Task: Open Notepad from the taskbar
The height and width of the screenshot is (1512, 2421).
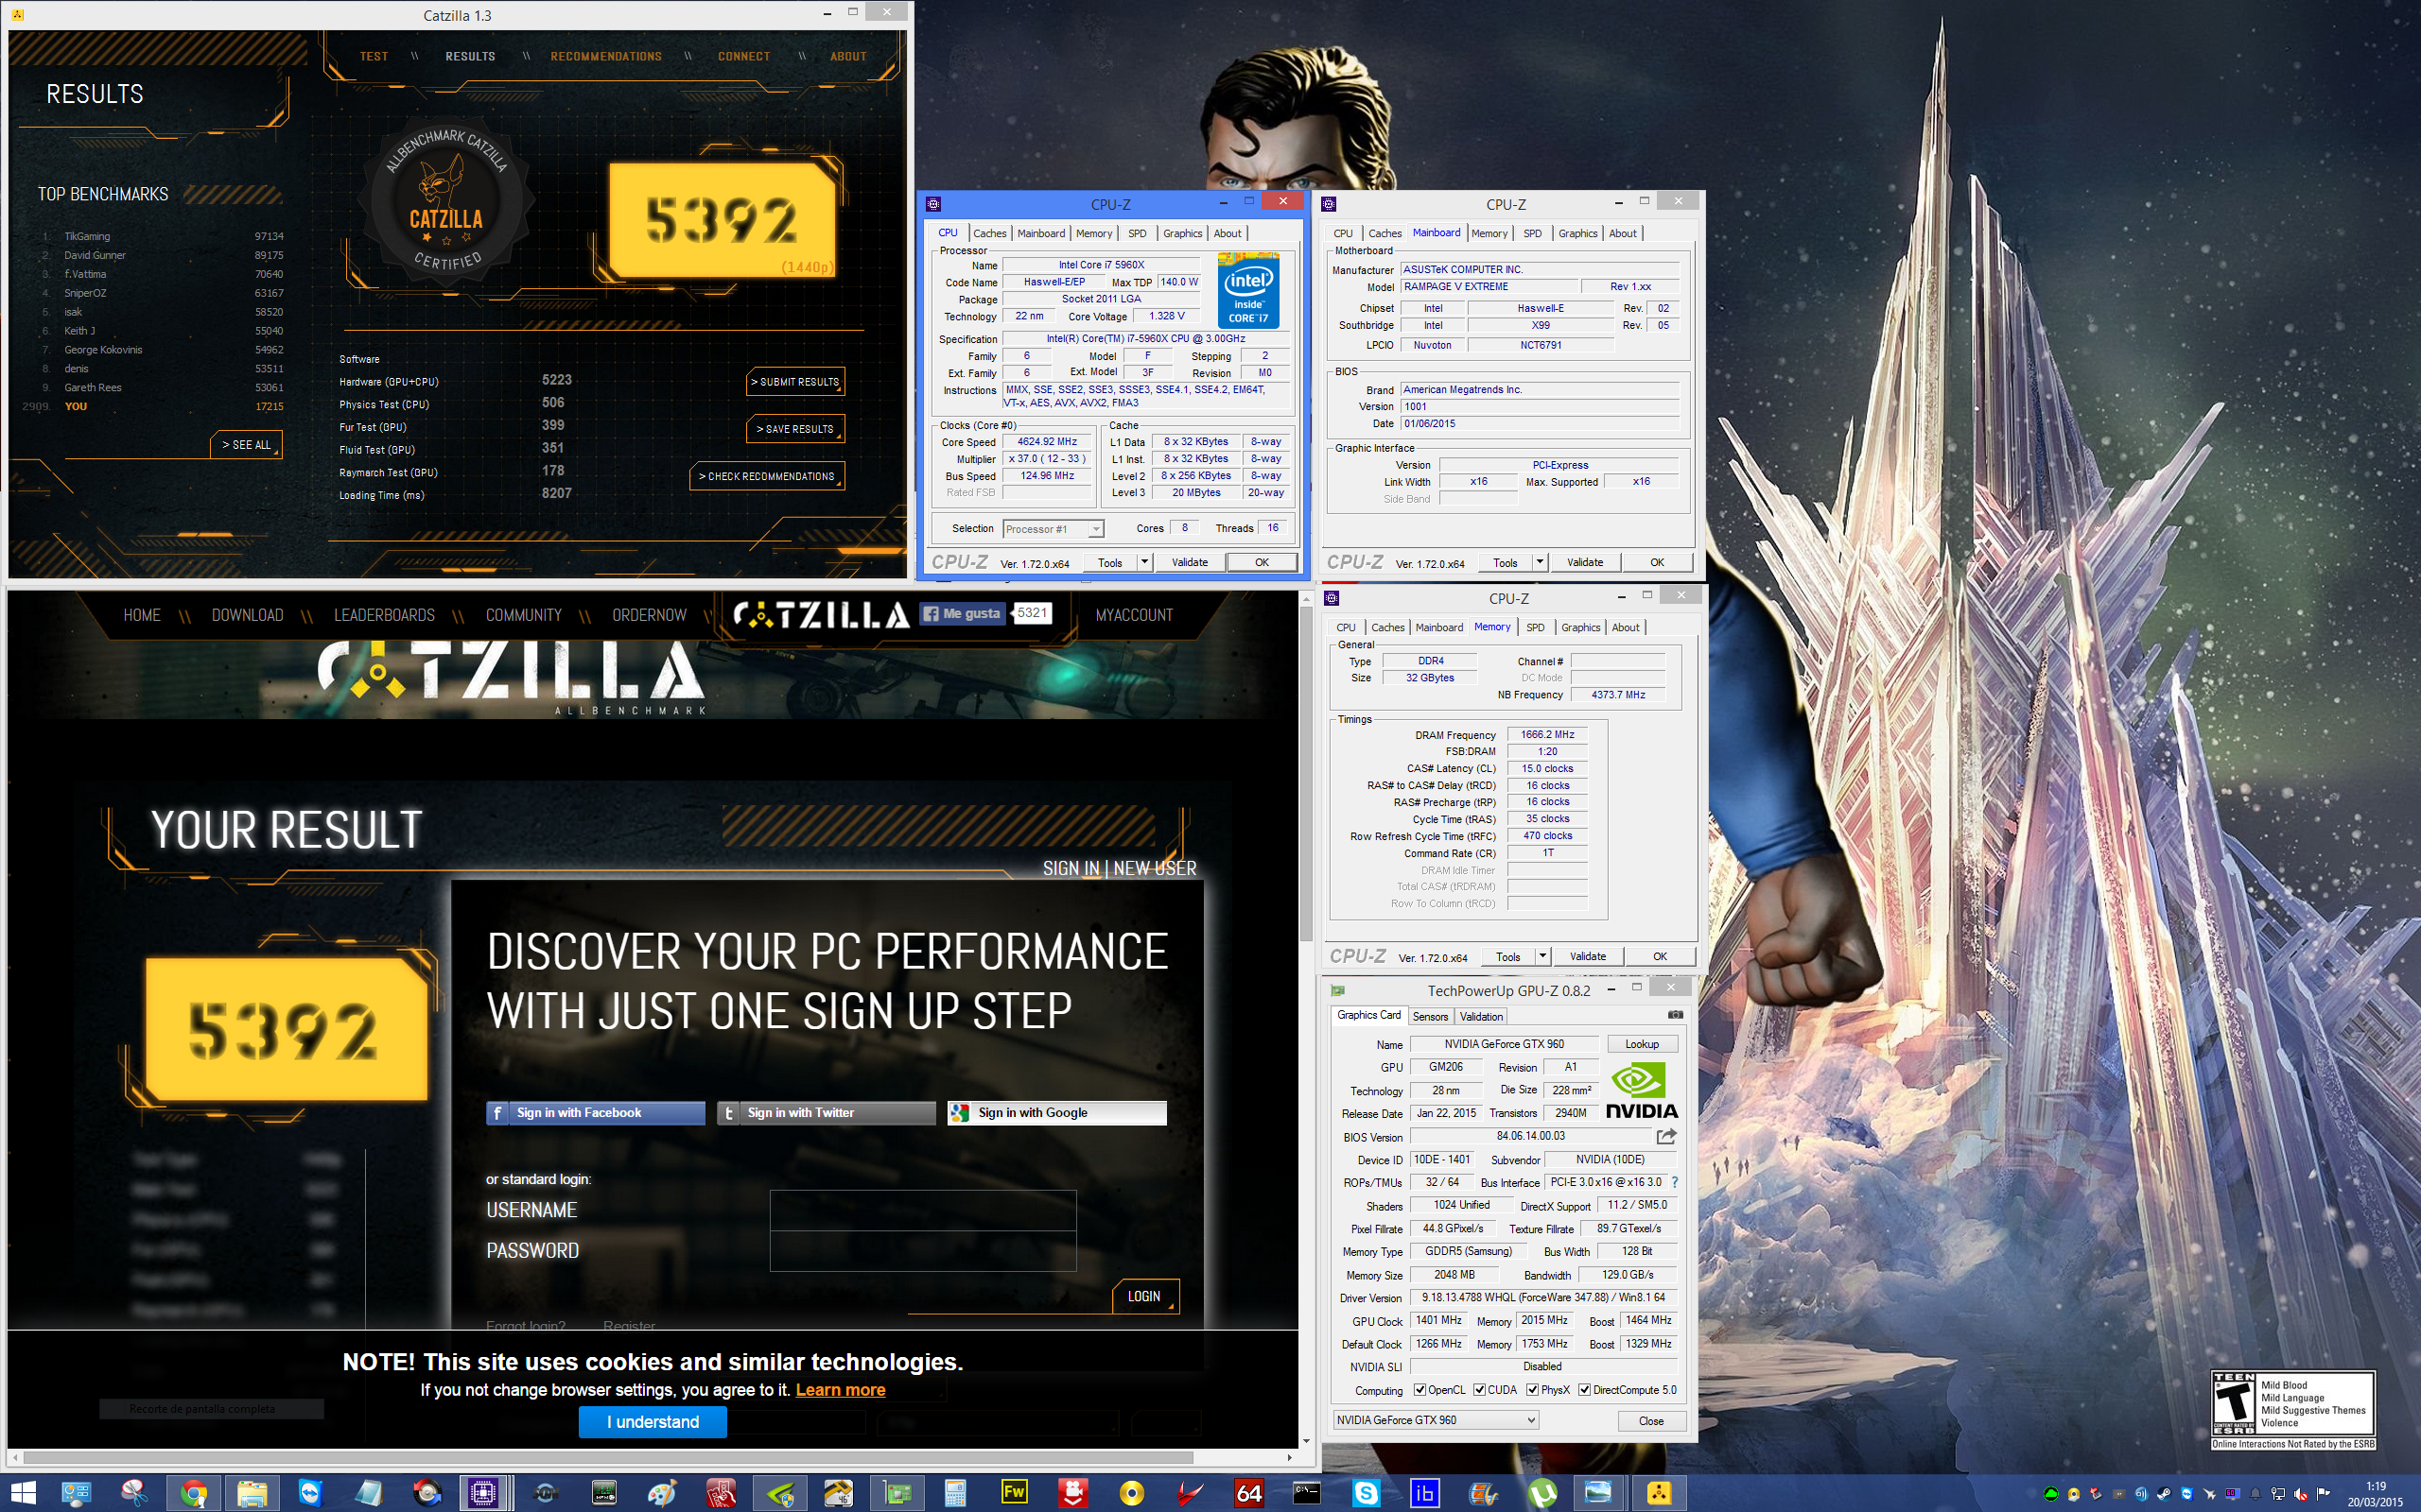Action: click(x=369, y=1493)
